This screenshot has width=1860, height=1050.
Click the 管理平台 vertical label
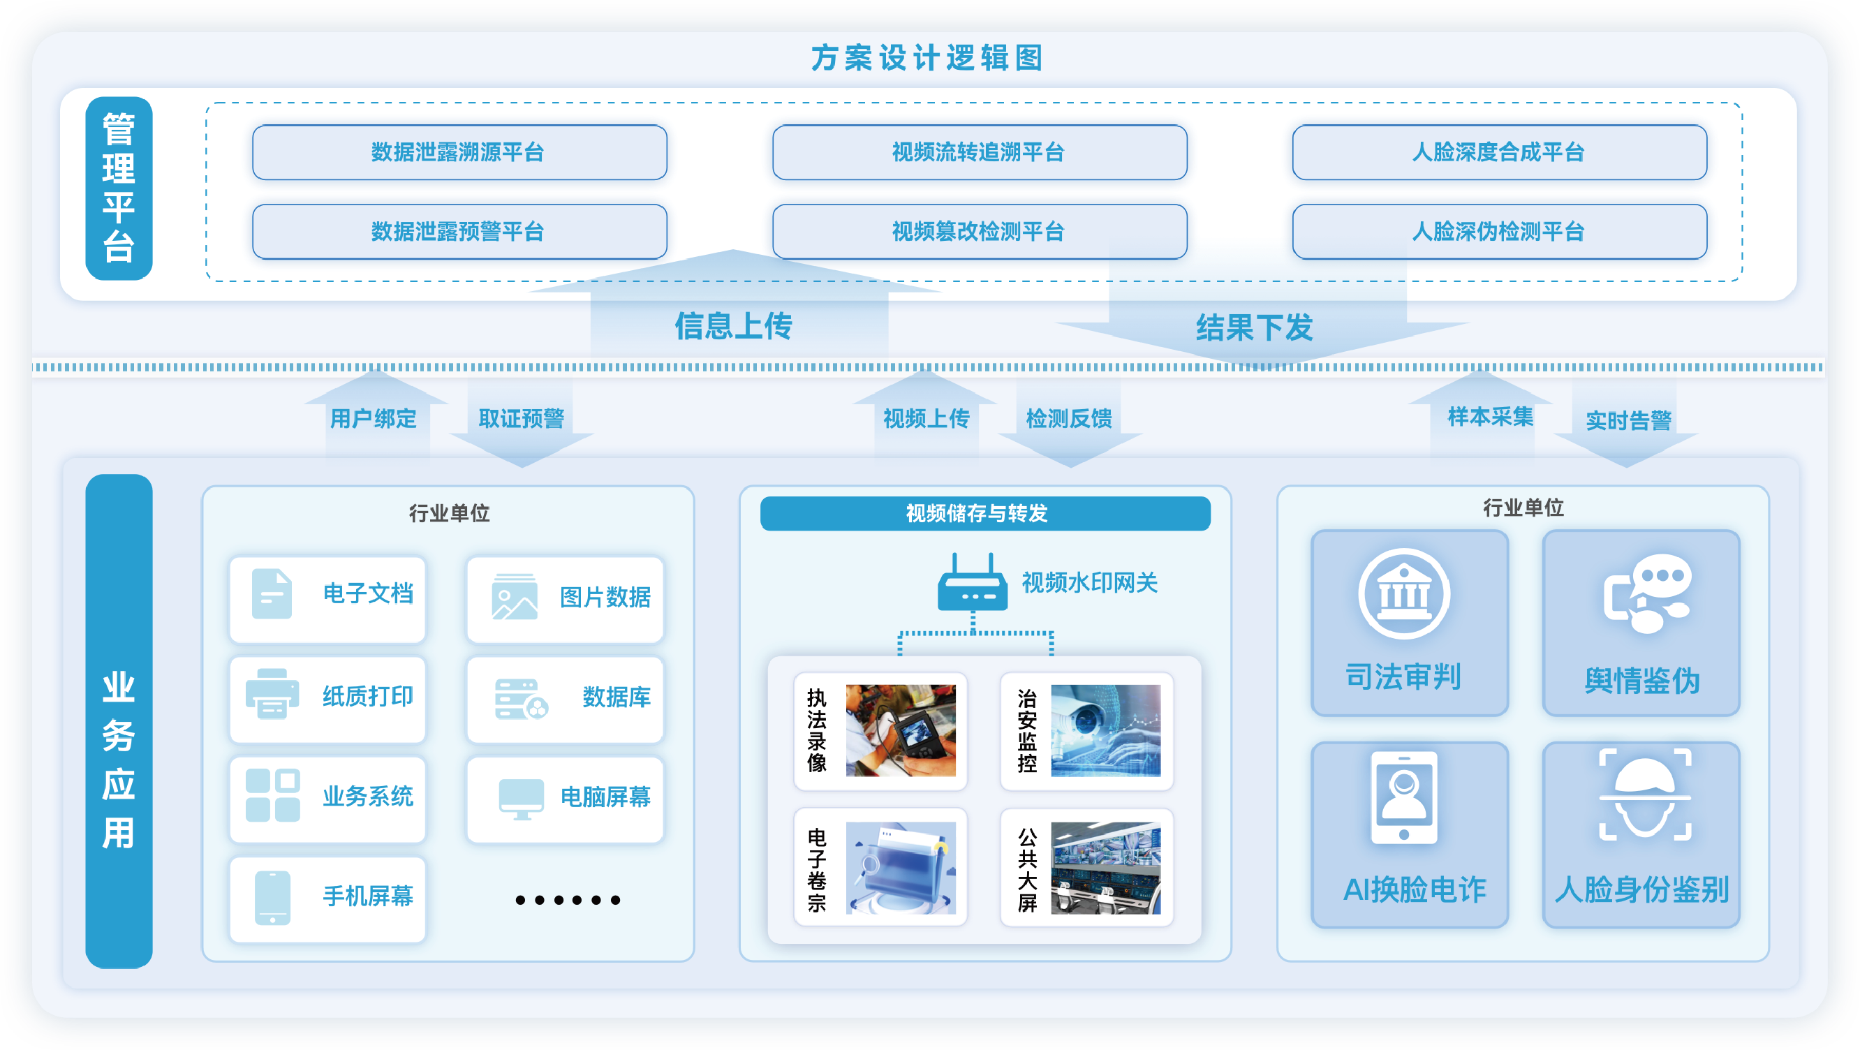pyautogui.click(x=119, y=188)
